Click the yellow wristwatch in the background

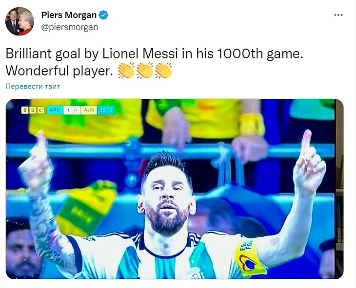point(252,125)
